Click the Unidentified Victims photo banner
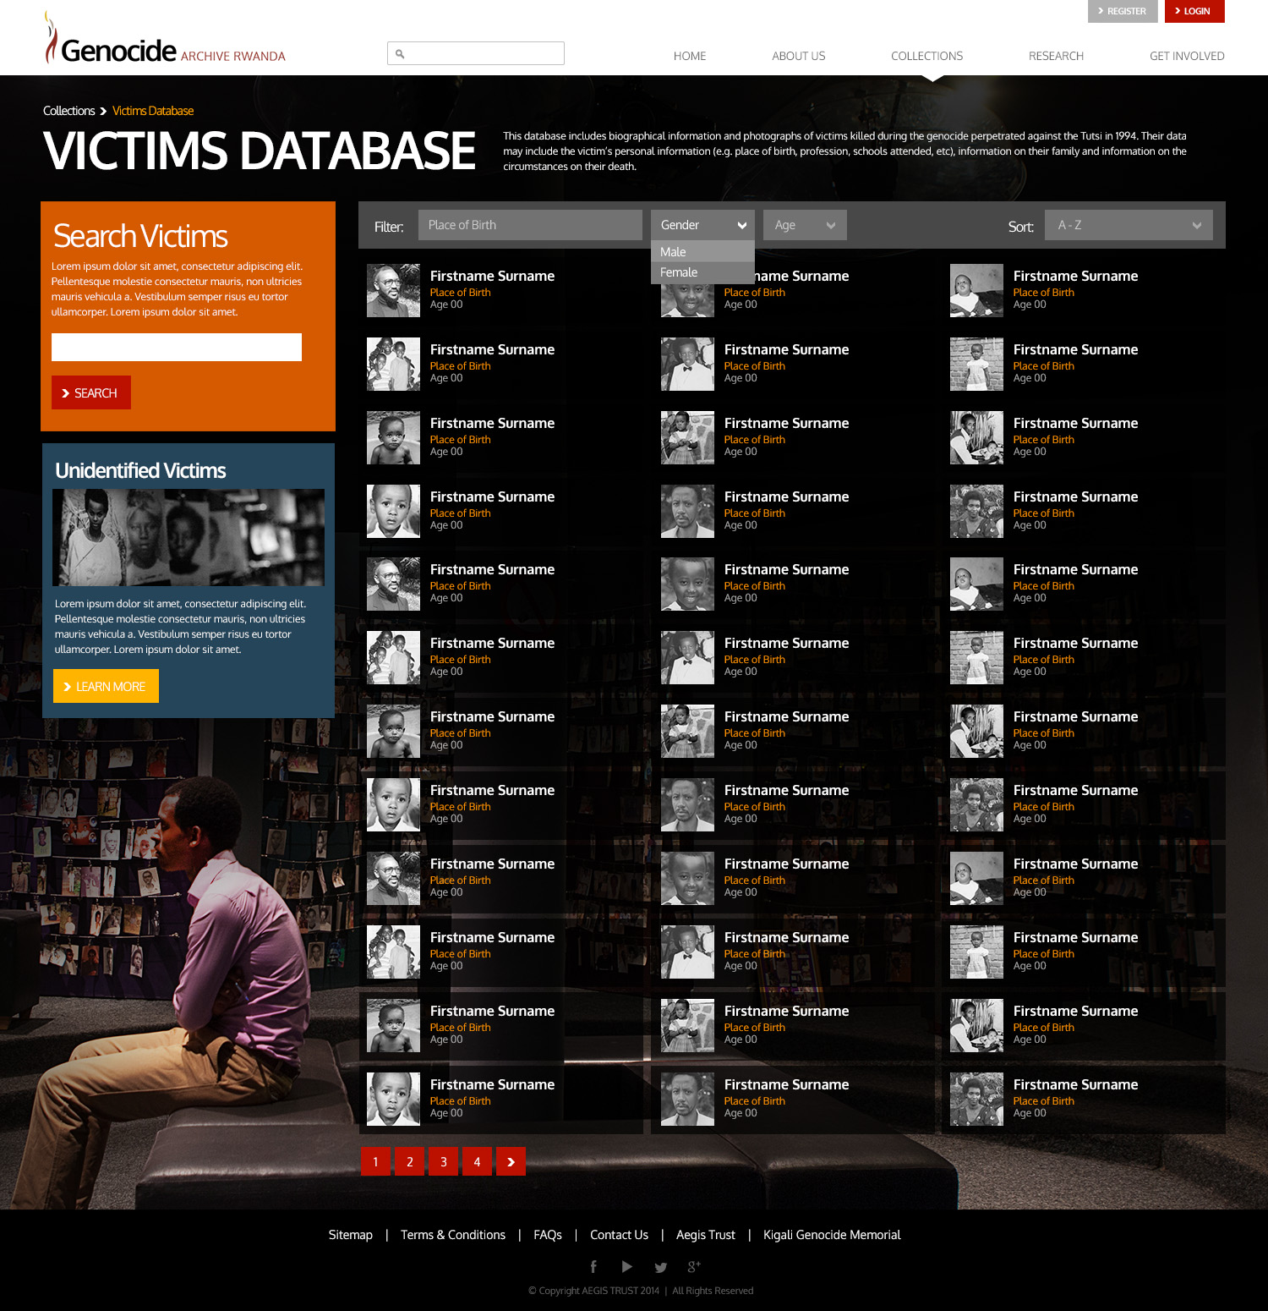Viewport: 1268px width, 1311px height. [x=189, y=537]
